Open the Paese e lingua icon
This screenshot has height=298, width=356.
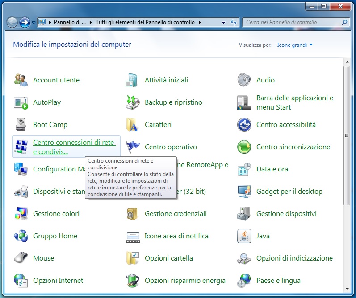(x=244, y=280)
